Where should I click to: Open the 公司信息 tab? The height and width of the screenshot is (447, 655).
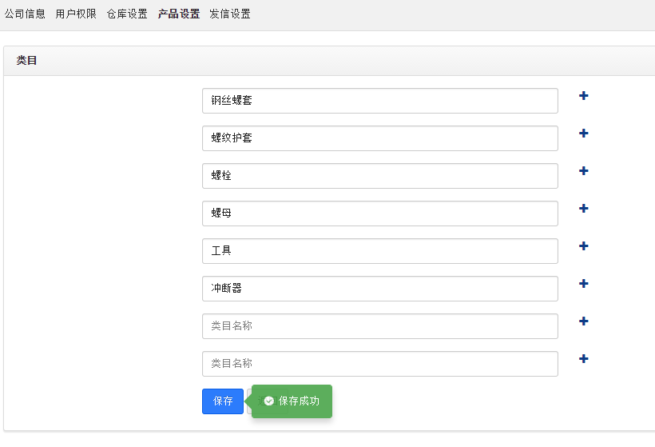point(25,14)
